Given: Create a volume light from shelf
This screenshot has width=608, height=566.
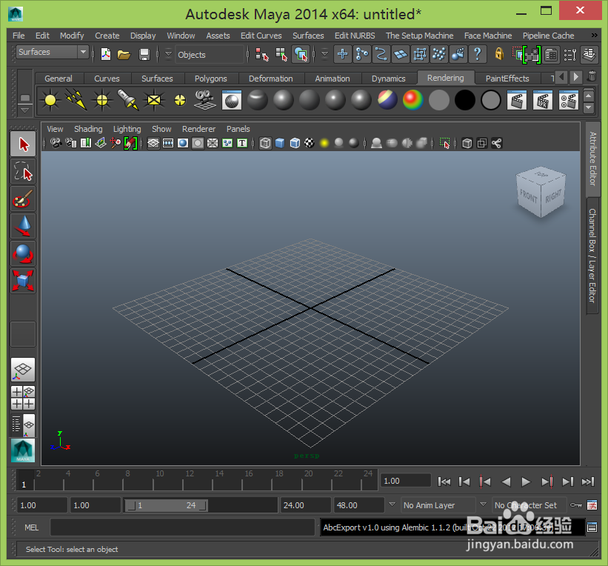Looking at the screenshot, I should coord(180,101).
